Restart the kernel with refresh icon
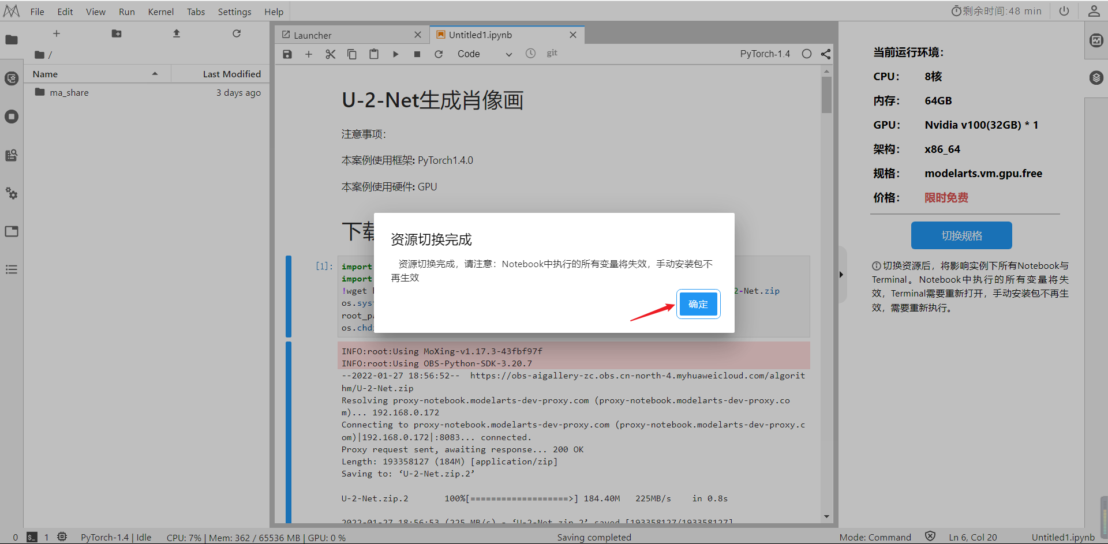This screenshot has width=1108, height=544. coord(439,54)
